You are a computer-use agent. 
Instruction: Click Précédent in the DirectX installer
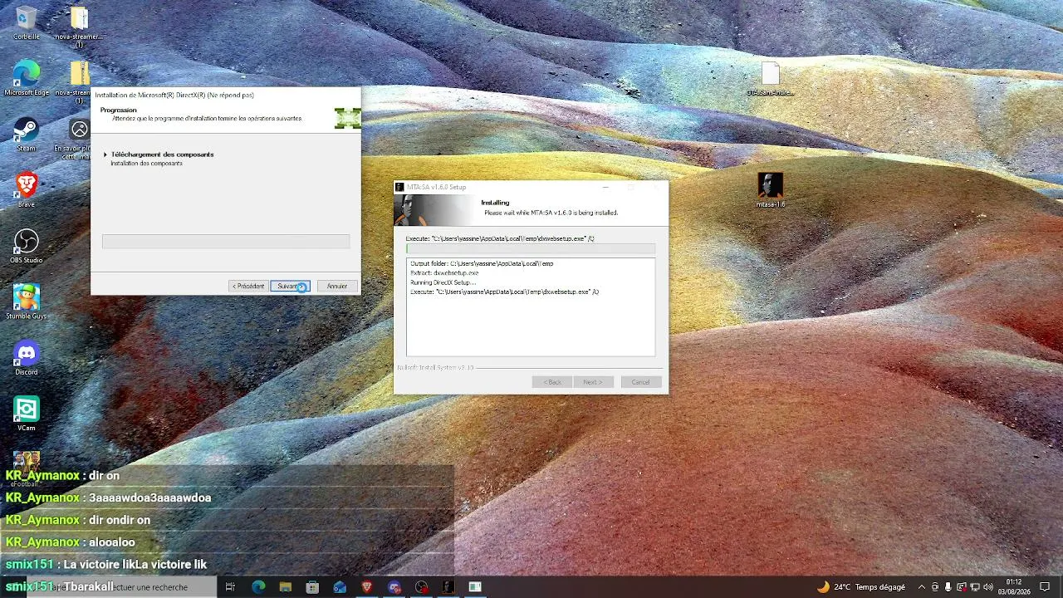[x=247, y=286]
